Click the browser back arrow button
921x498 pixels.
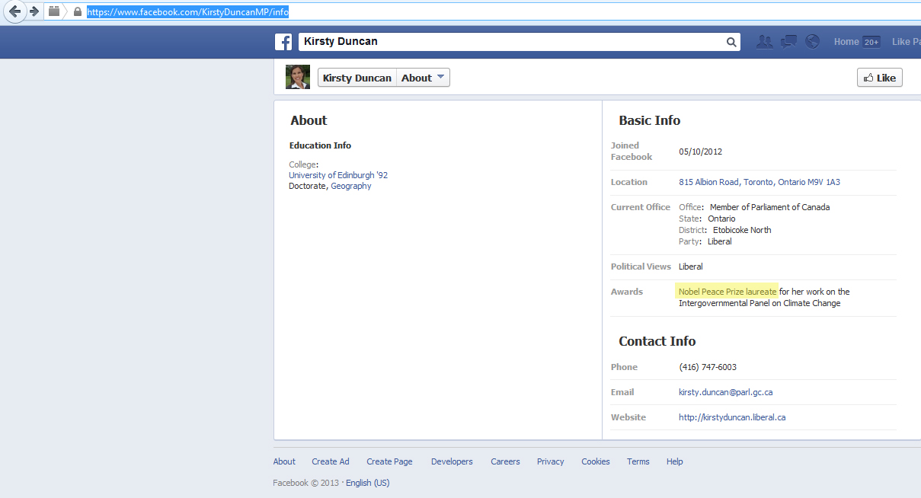(x=14, y=11)
